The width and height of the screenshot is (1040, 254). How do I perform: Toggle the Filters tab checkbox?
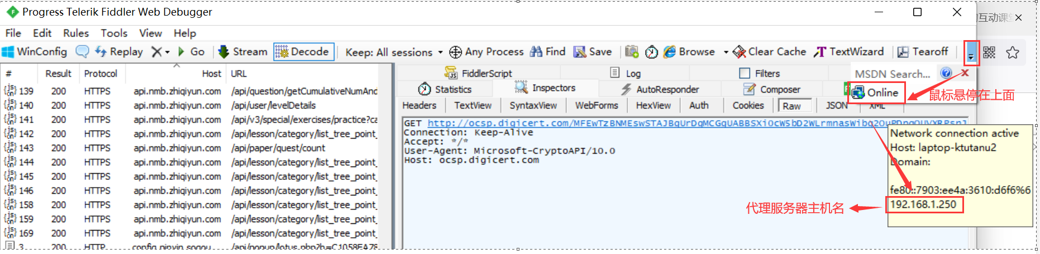coord(745,74)
